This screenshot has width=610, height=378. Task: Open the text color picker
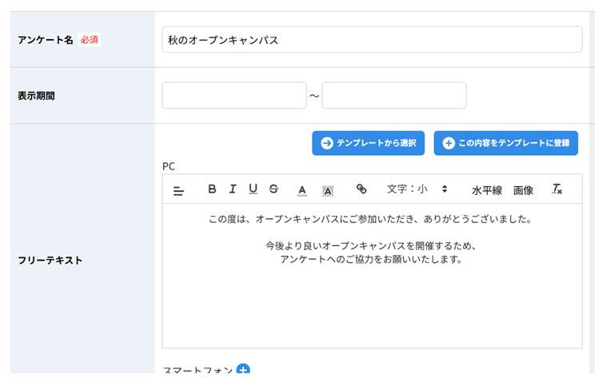pos(302,190)
